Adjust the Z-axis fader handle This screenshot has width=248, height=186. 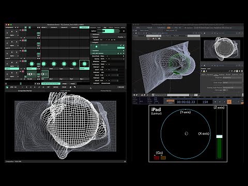[219, 136]
